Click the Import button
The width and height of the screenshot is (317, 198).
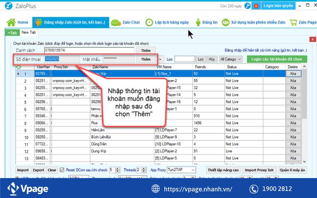coord(23,170)
